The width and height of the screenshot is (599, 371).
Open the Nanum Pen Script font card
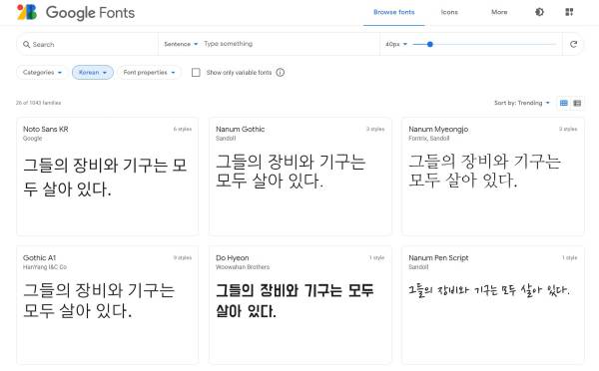click(493, 305)
